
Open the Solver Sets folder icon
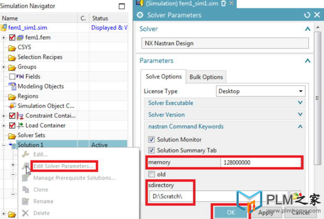(x=12, y=136)
